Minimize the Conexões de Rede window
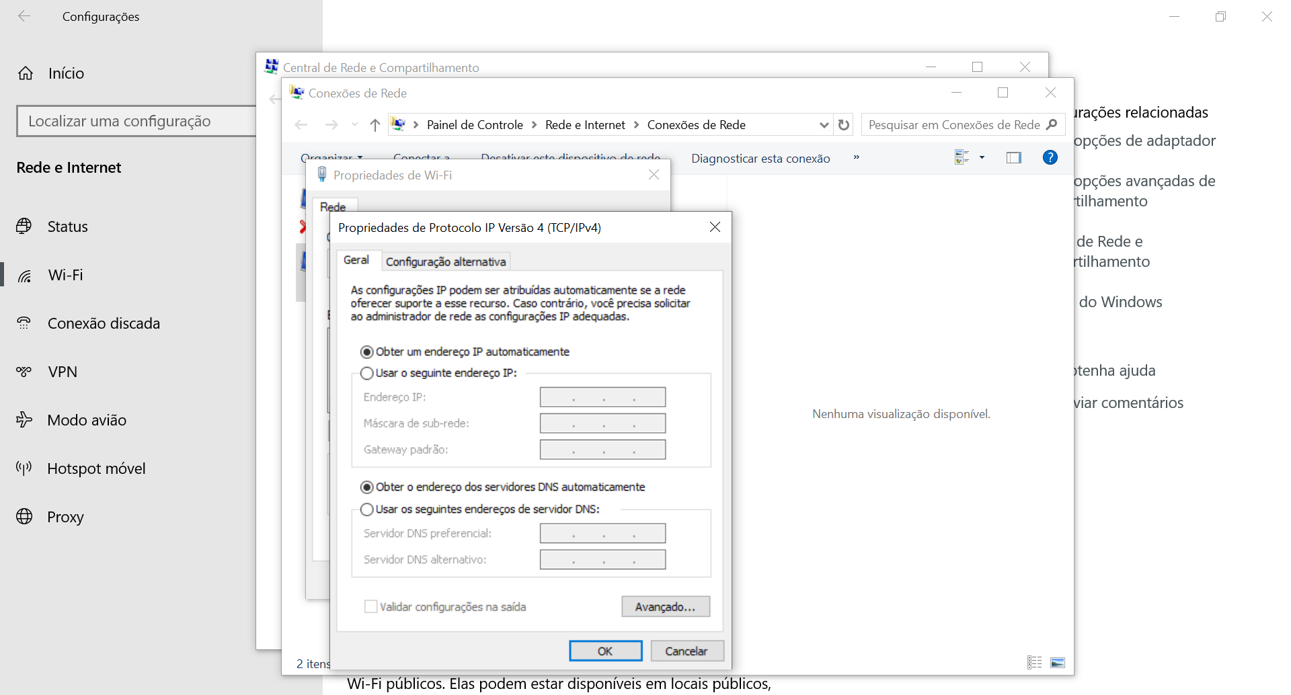This screenshot has height=695, width=1291. tap(957, 92)
